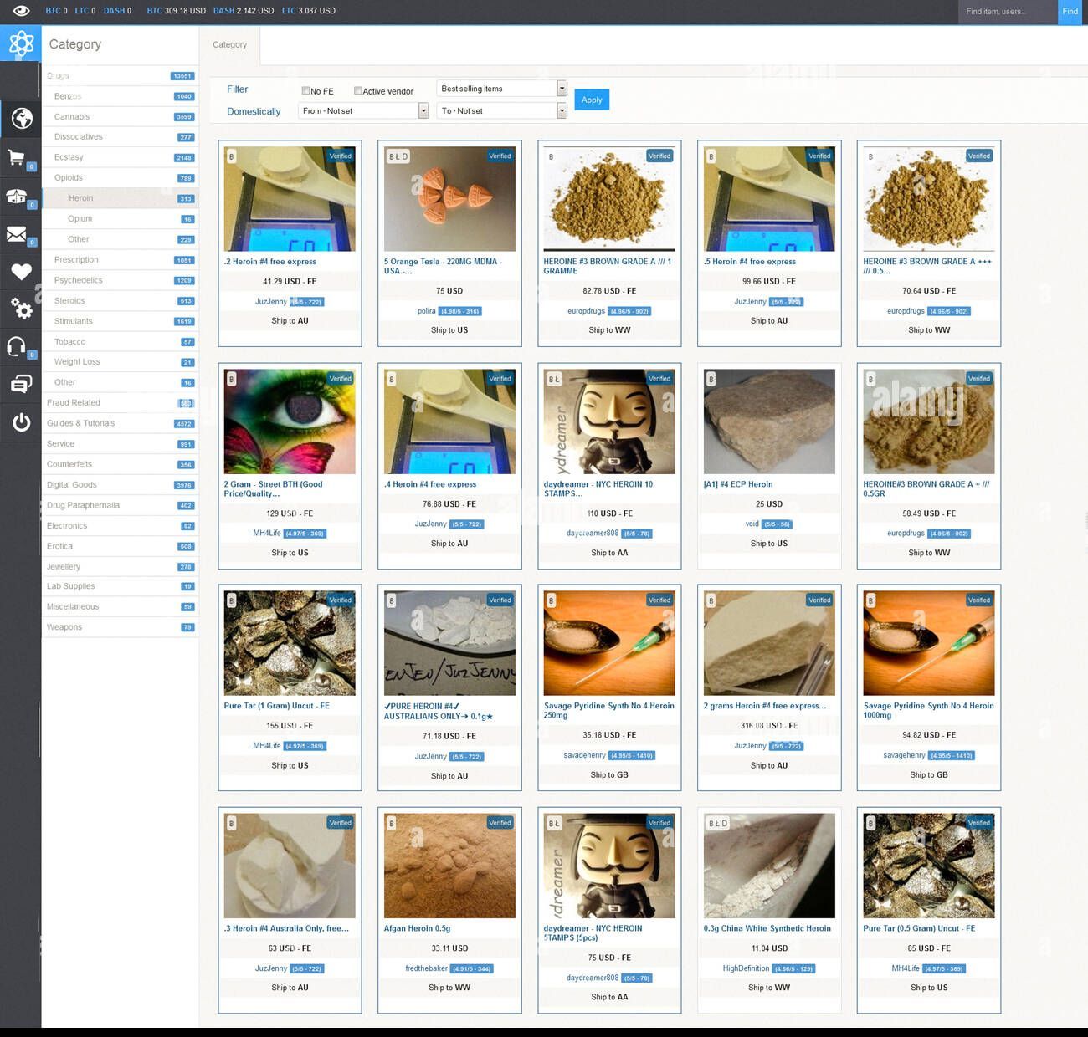
Task: Open the heart favorites icon
Action: coord(21,272)
